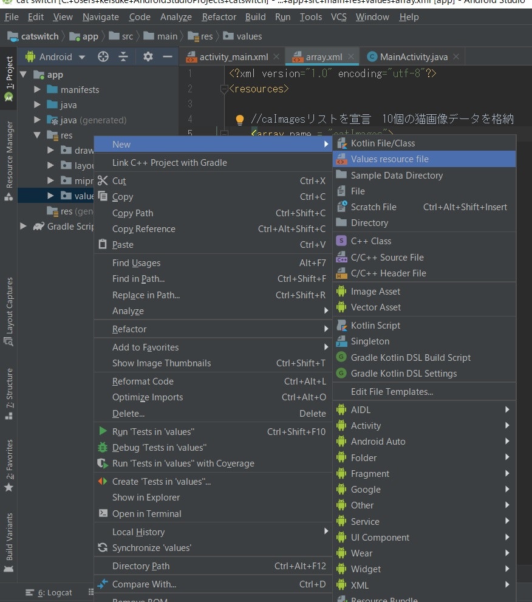532x602 pixels.
Task: Expand the Widget submenu
Action: [424, 569]
